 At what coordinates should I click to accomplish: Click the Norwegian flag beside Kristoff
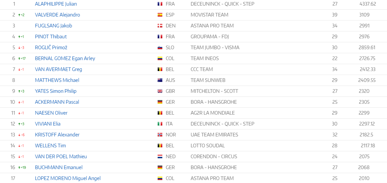coord(160,135)
